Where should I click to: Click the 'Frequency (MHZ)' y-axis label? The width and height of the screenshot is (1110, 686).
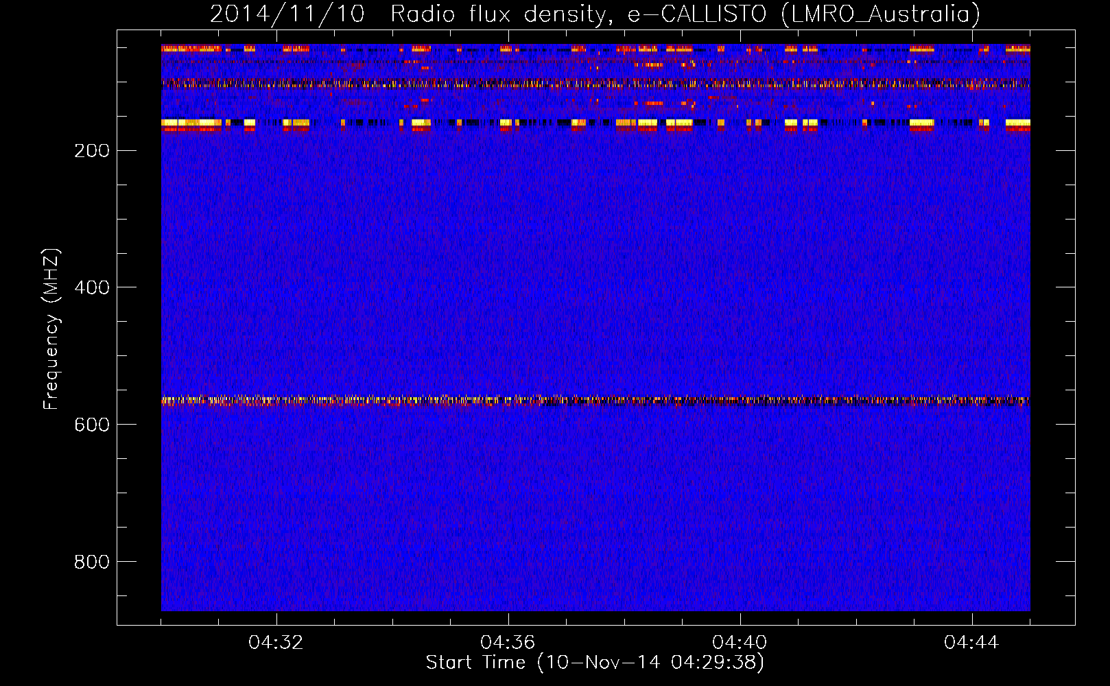(x=51, y=329)
